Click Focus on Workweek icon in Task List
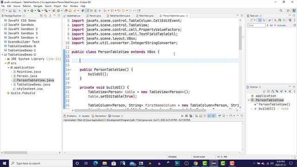Viewport: 297px width, 167px height. [x=270, y=20]
